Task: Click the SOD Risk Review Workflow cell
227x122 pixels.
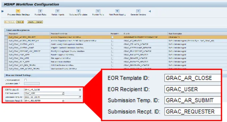Action: 80,65
